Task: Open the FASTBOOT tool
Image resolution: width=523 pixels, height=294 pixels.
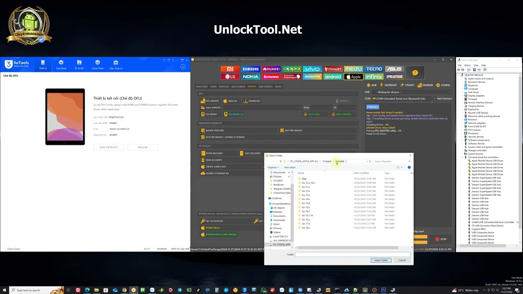Action: tap(388, 85)
